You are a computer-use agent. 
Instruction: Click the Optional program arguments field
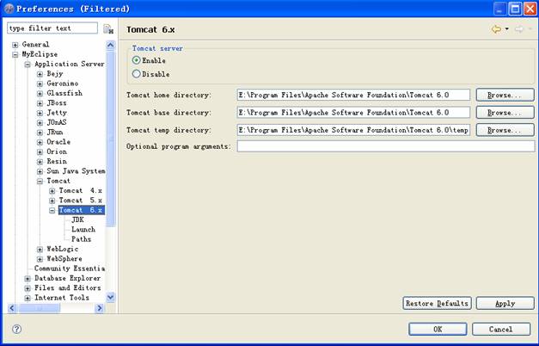click(x=386, y=146)
